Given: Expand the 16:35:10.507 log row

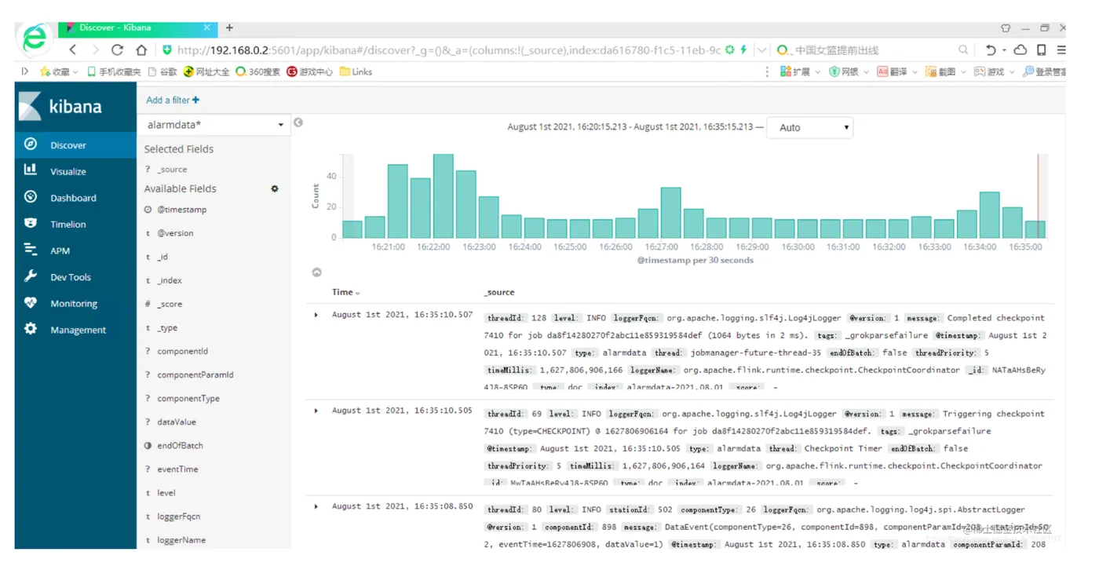Looking at the screenshot, I should tap(316, 315).
